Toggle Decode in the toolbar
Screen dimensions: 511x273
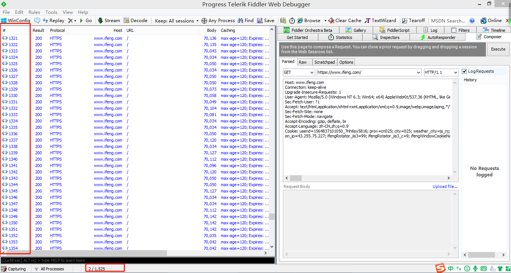(135, 21)
